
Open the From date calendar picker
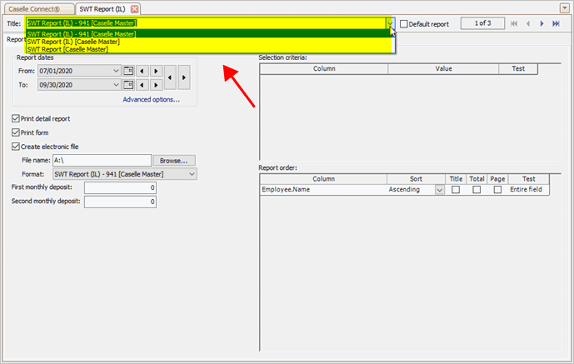tap(128, 72)
